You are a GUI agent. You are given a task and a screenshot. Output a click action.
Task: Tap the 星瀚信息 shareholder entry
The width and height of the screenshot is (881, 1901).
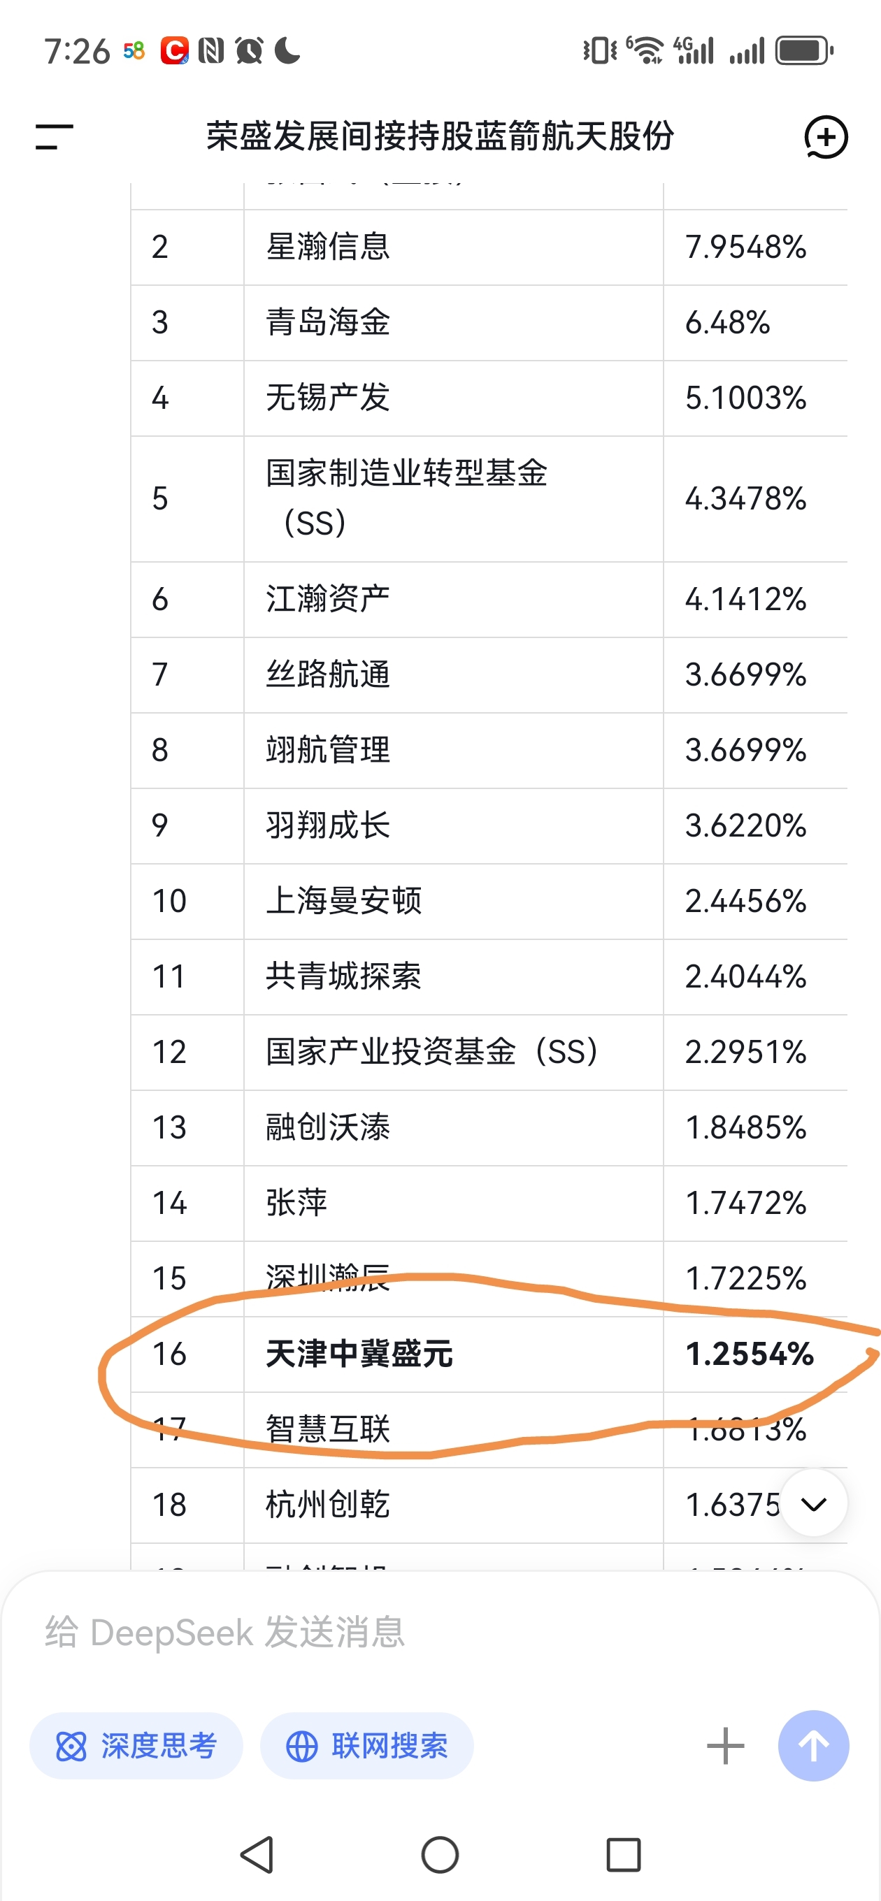pyautogui.click(x=328, y=247)
